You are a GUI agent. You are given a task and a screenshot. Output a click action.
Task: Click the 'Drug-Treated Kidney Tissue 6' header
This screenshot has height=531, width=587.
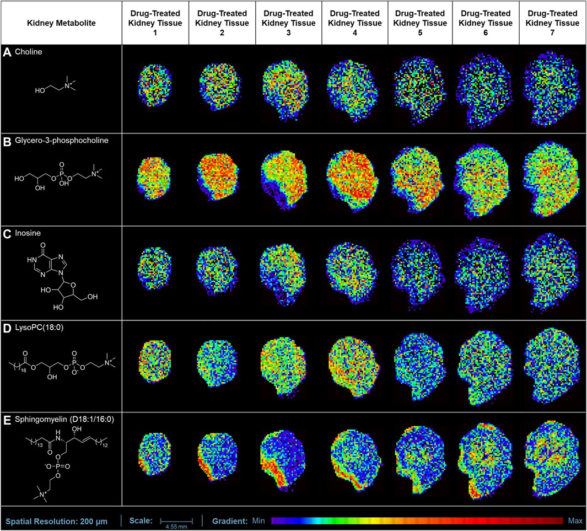coord(486,23)
